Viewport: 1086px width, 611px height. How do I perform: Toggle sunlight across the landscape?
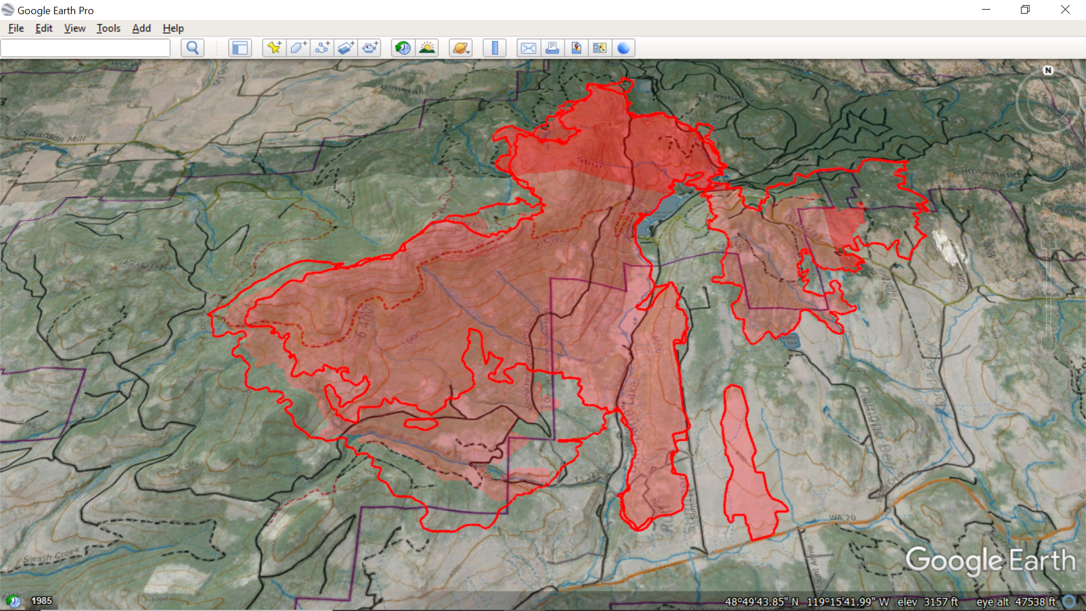pyautogui.click(x=427, y=48)
